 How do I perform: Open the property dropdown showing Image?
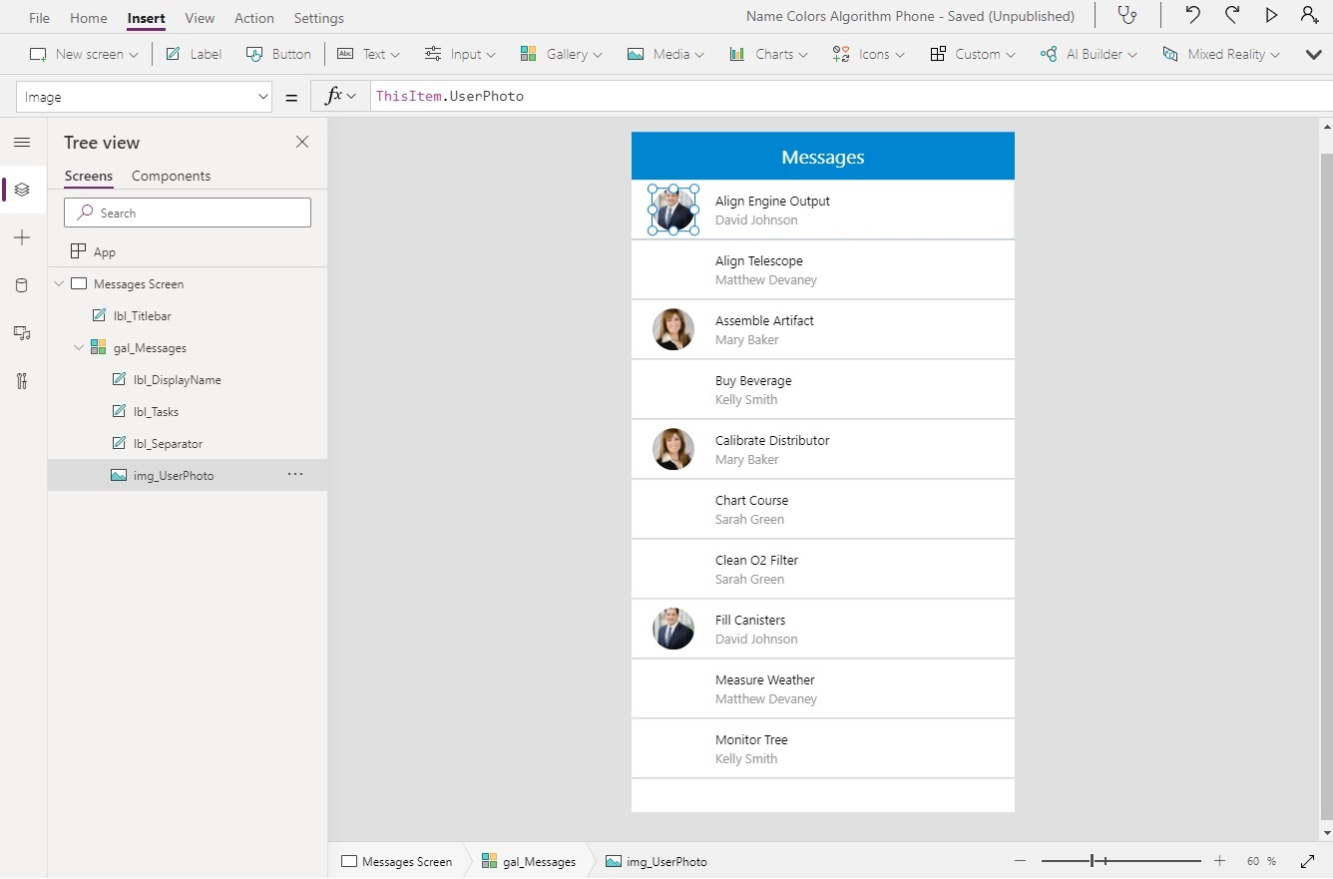pos(143,96)
